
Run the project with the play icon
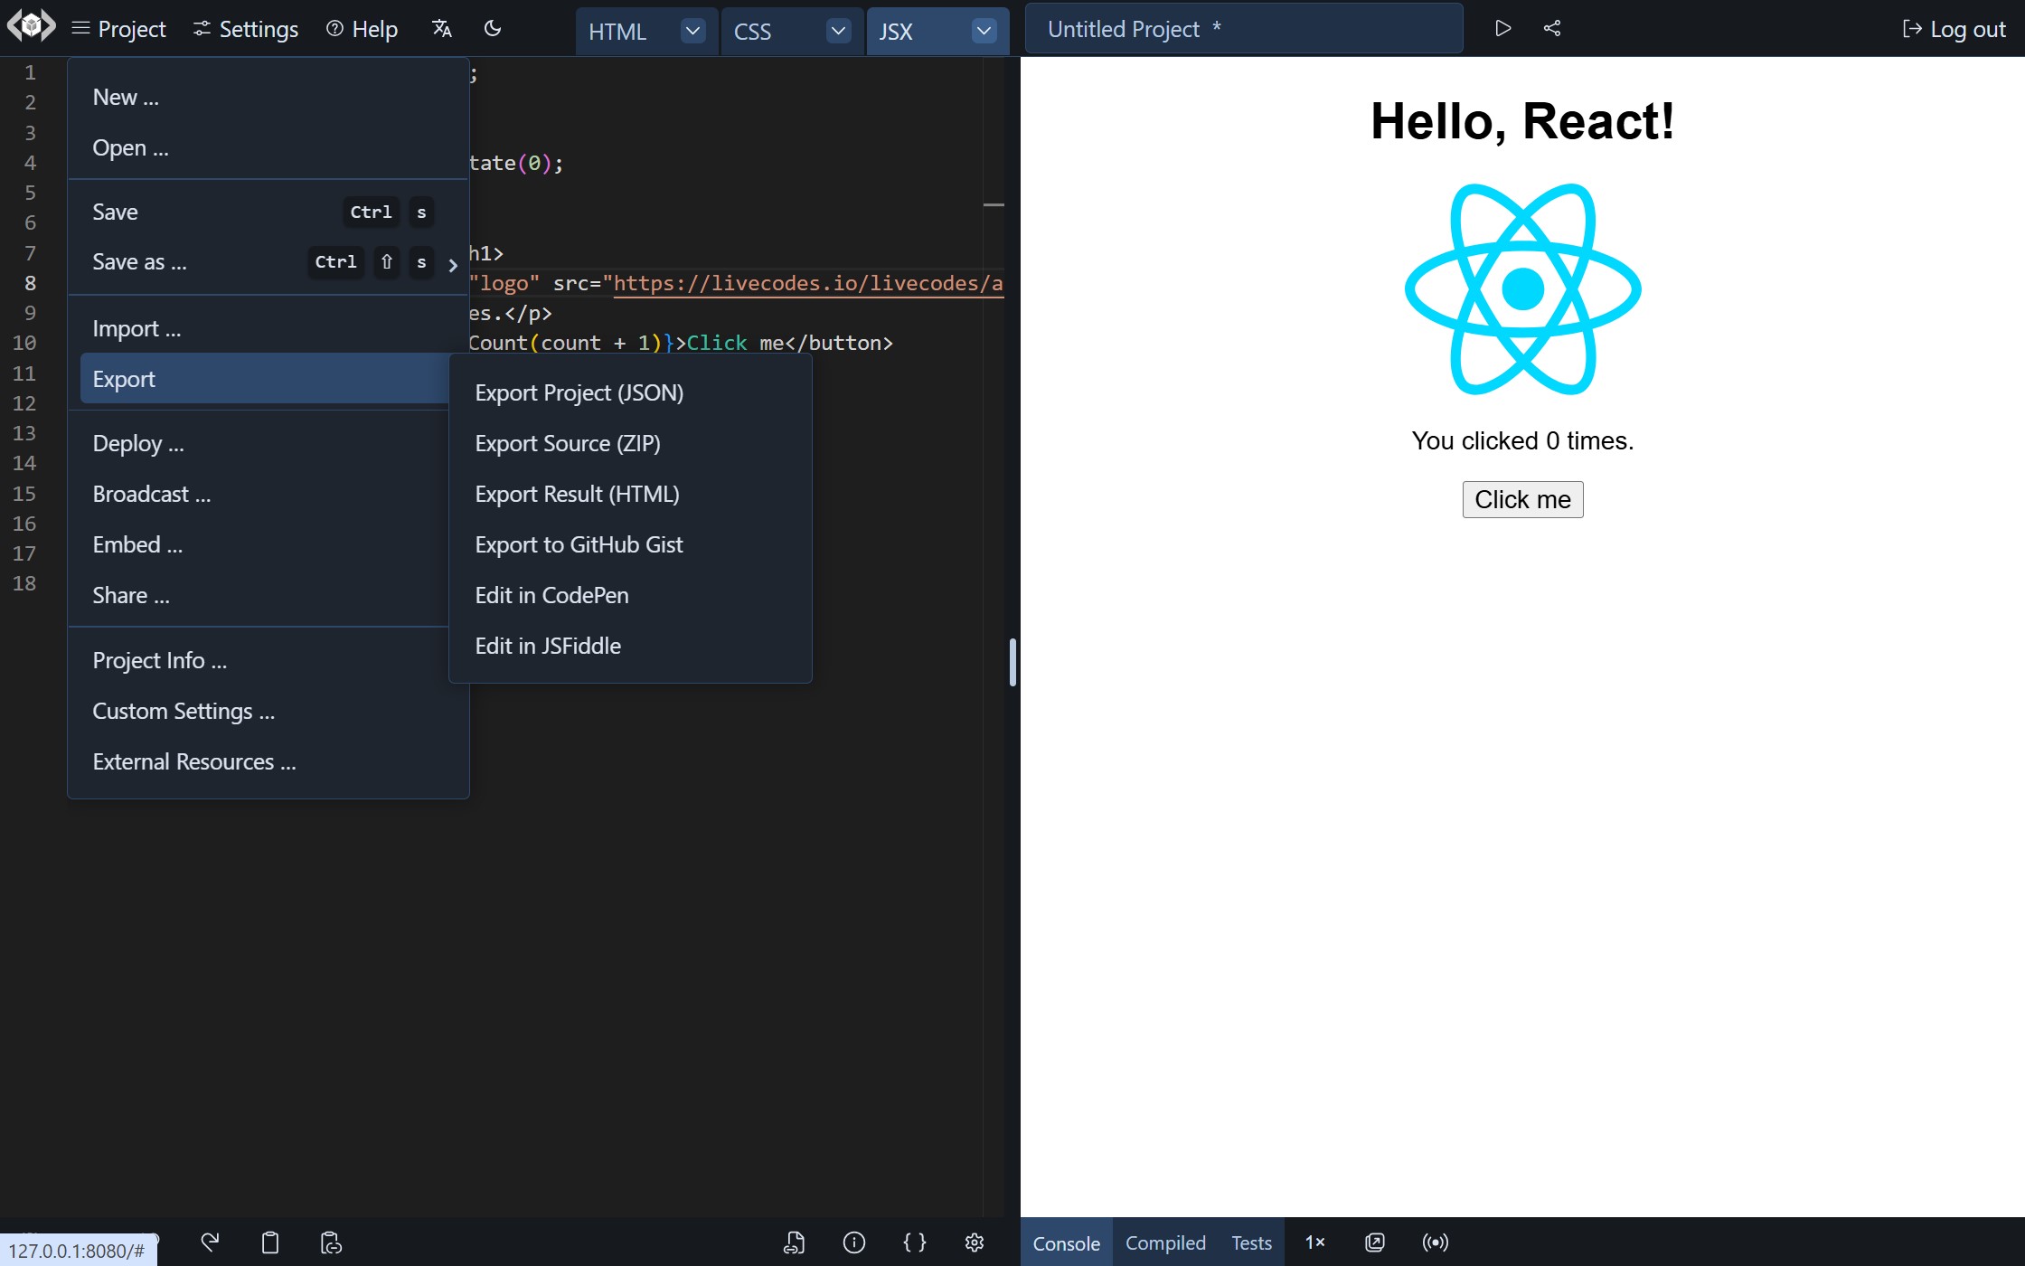click(1503, 28)
